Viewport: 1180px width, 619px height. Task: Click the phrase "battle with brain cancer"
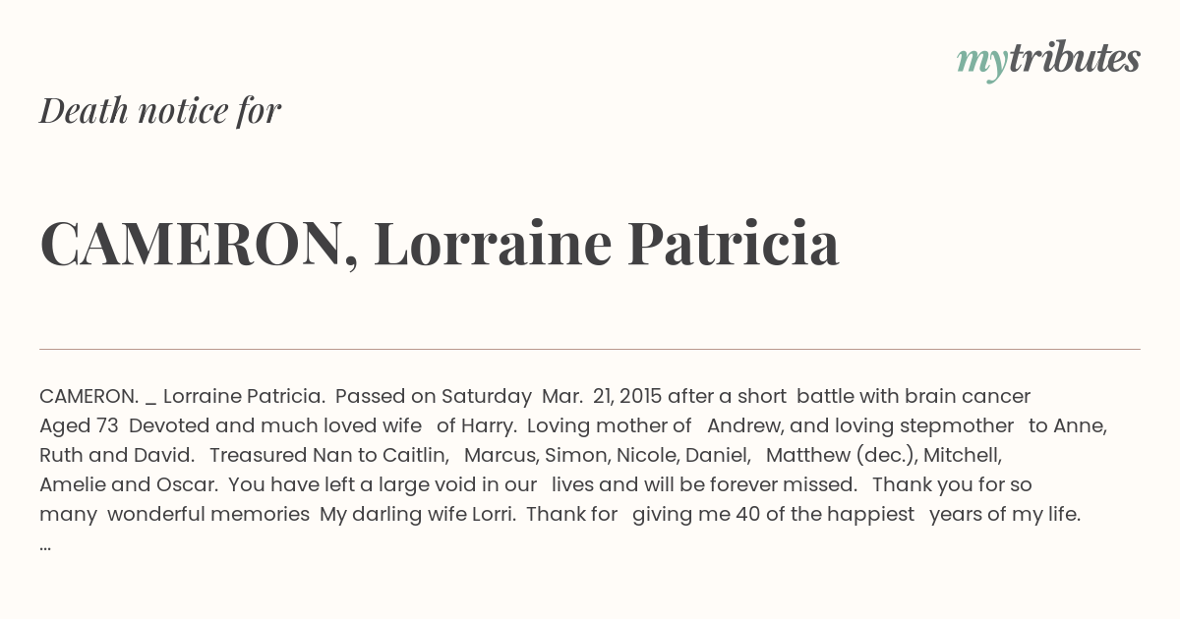(914, 396)
